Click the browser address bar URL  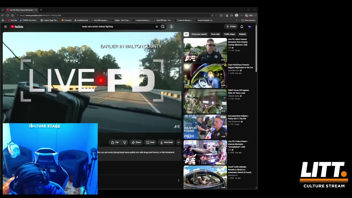point(40,15)
